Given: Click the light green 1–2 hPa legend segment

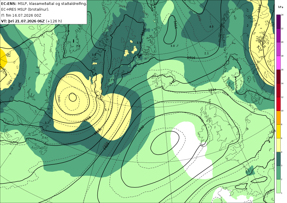Looking at the screenshot, I should pos(279,186).
